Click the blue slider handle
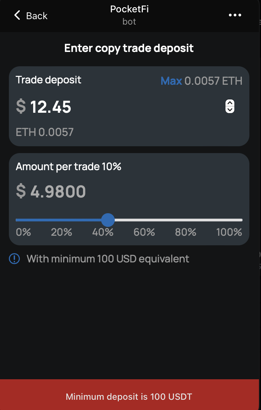This screenshot has width=261, height=410. click(x=108, y=220)
